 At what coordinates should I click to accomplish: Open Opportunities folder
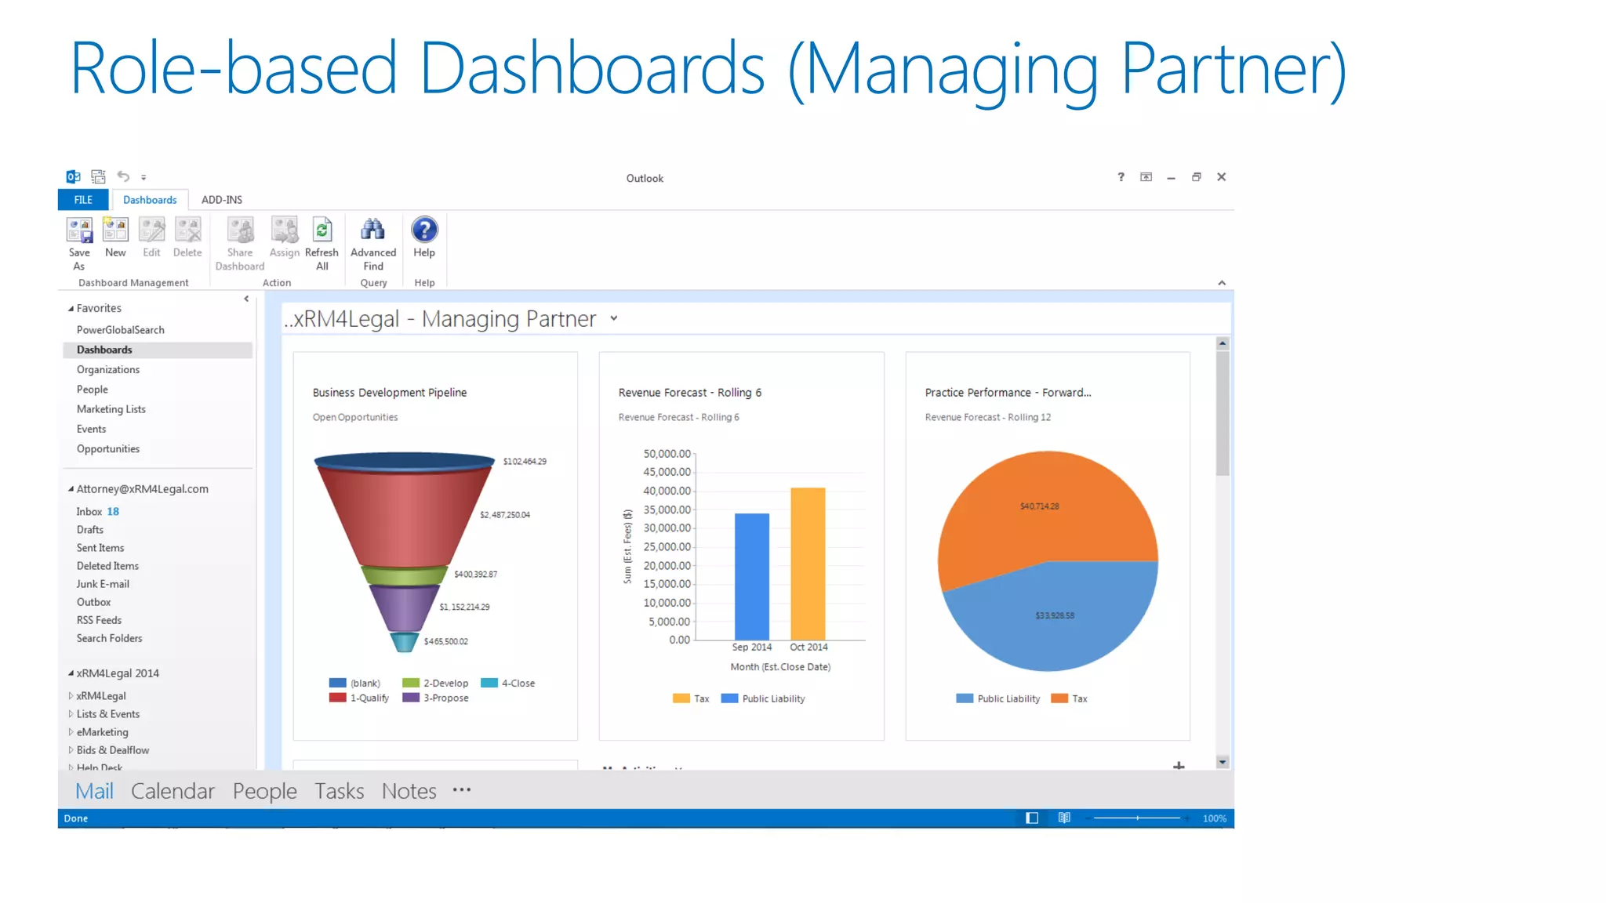pos(108,449)
